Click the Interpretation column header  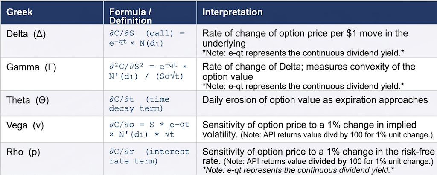pos(233,12)
